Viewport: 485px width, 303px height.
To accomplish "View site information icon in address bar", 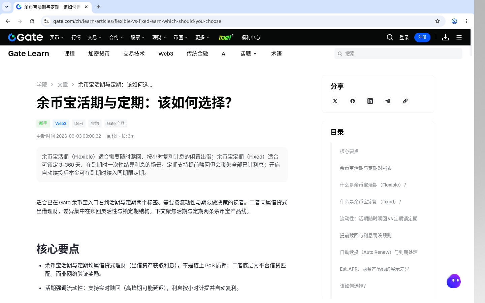I will coord(46,21).
